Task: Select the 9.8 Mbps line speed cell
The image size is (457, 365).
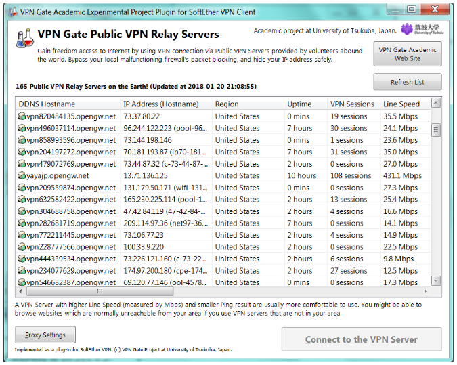Action: (x=398, y=259)
